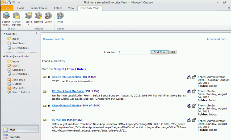Restore the ev mail app item icon
The width and height of the screenshot is (231, 140).
click(x=189, y=120)
